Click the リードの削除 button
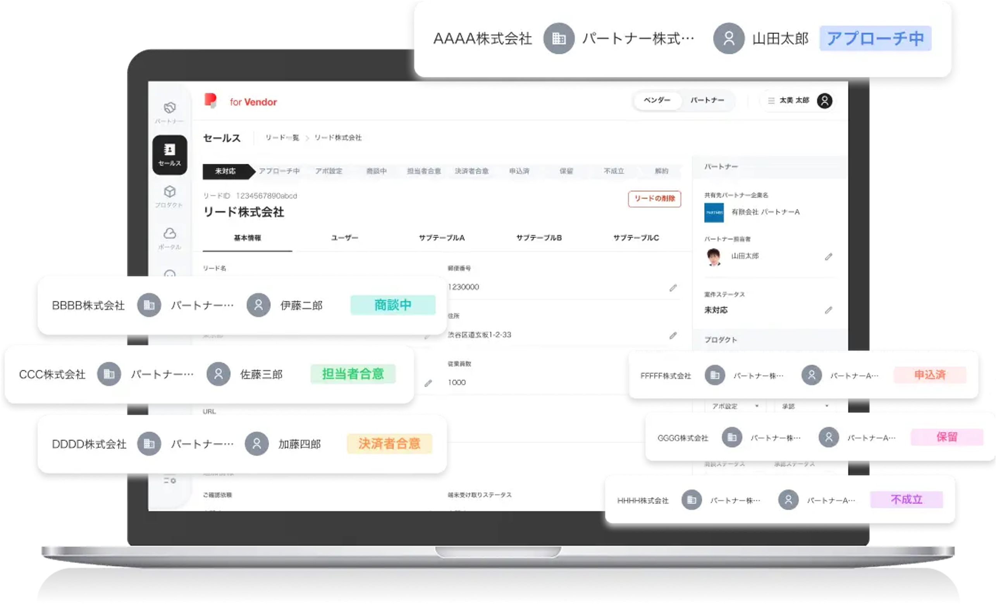 point(654,198)
